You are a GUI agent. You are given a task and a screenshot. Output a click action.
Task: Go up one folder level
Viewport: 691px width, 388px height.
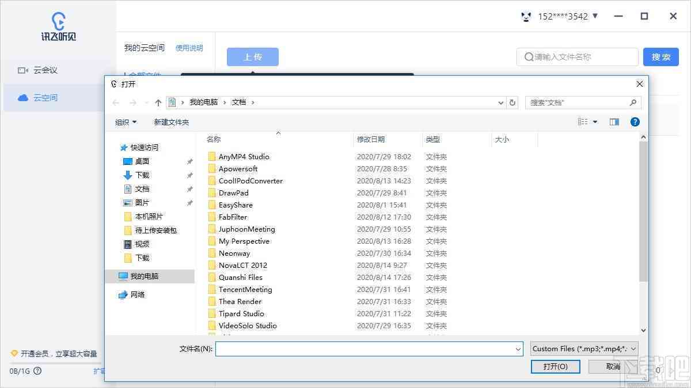coord(158,102)
